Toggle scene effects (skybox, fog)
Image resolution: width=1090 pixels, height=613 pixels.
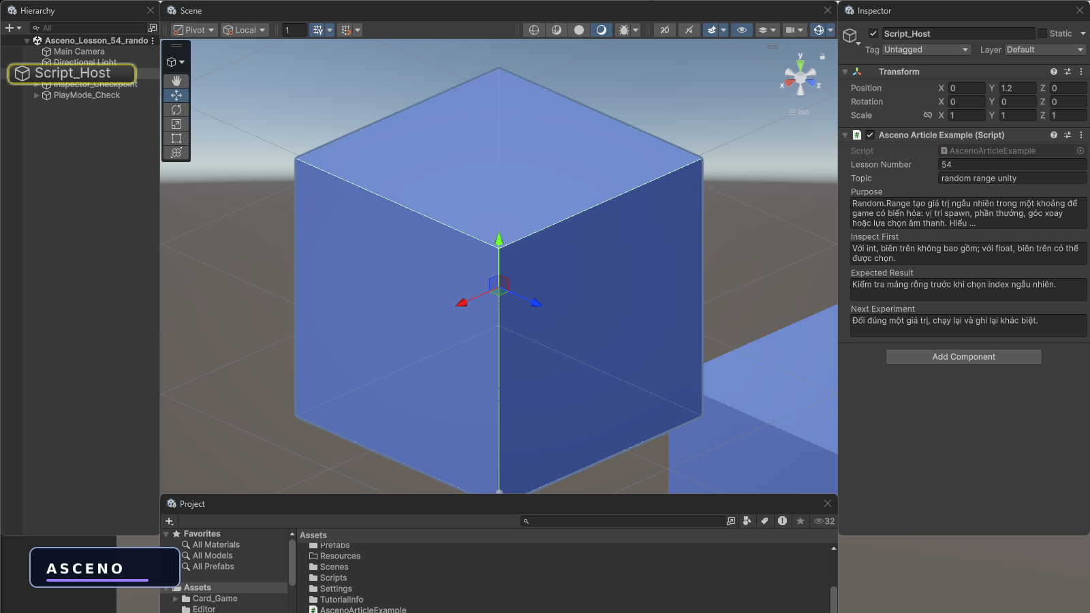(711, 30)
